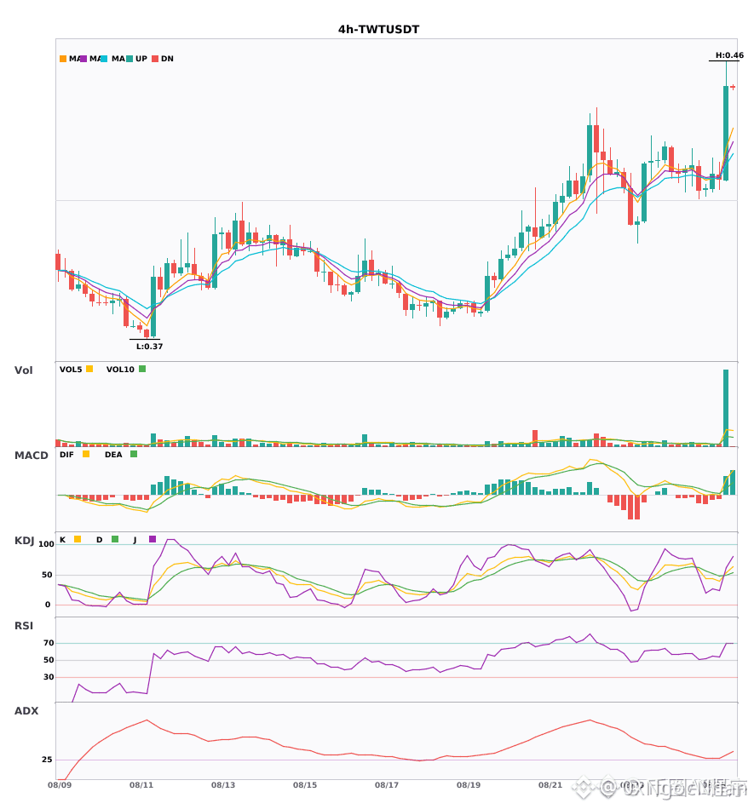Click the green VOL10 legend swatch
Screen dimensions: 754x809
142,369
